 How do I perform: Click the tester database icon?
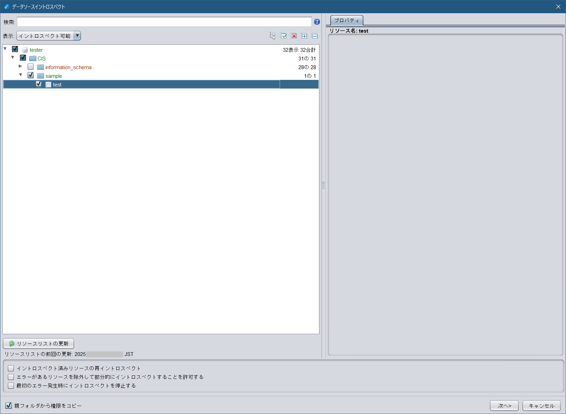(25, 50)
